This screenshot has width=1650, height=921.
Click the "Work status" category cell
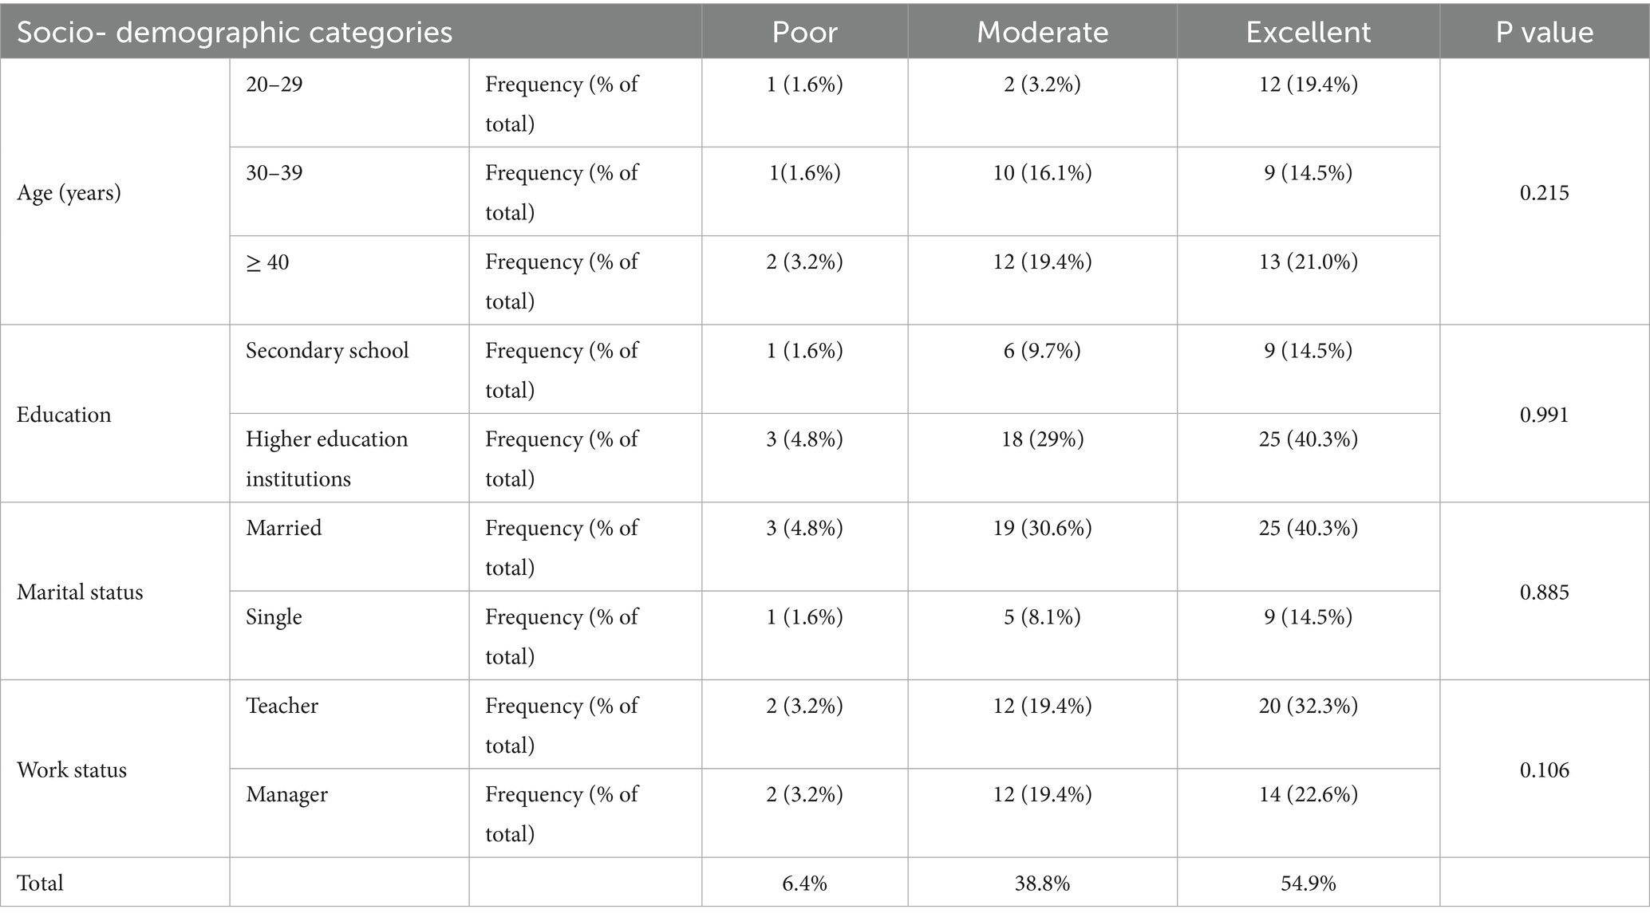click(72, 770)
